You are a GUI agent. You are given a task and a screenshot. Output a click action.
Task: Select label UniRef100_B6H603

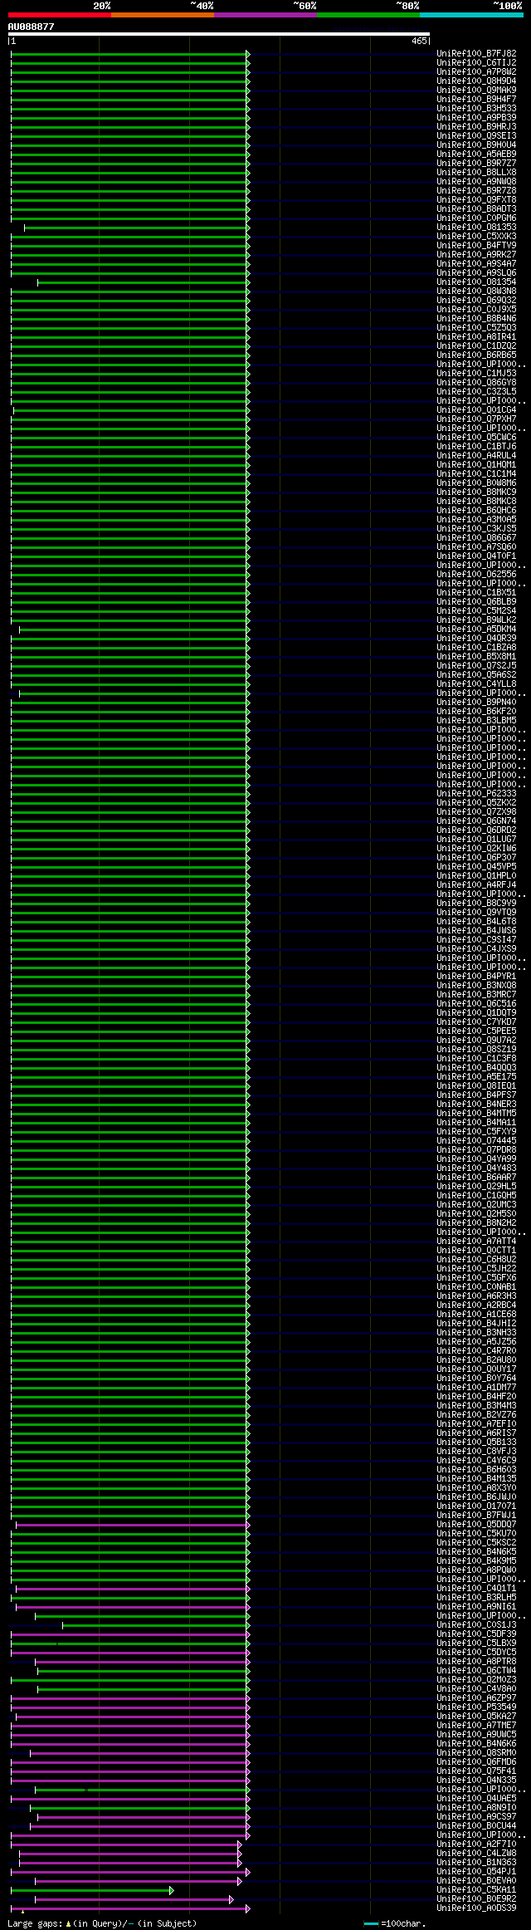click(x=476, y=1470)
